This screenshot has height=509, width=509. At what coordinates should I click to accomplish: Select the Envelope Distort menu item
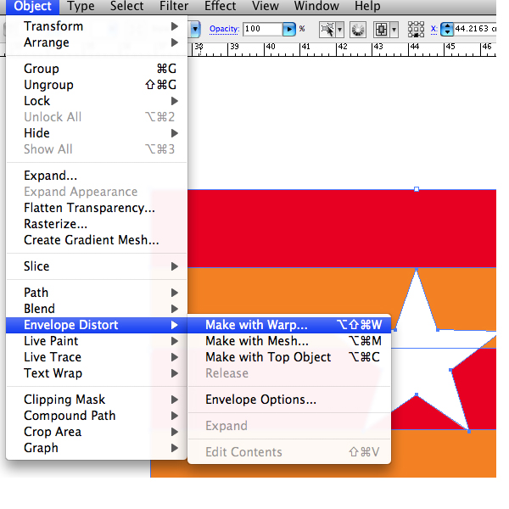tap(97, 325)
